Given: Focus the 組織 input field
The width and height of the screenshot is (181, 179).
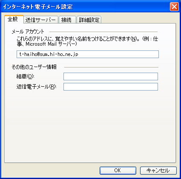Looking at the screenshot, I should [111, 76].
